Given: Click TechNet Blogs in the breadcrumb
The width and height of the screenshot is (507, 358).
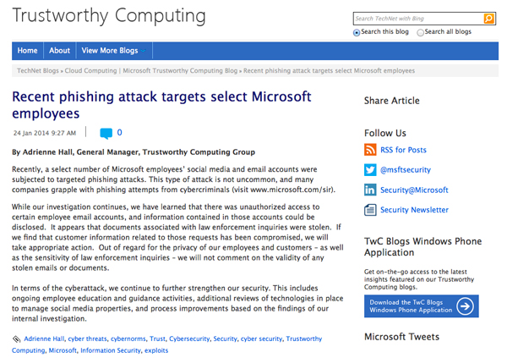Looking at the screenshot, I should pos(40,71).
